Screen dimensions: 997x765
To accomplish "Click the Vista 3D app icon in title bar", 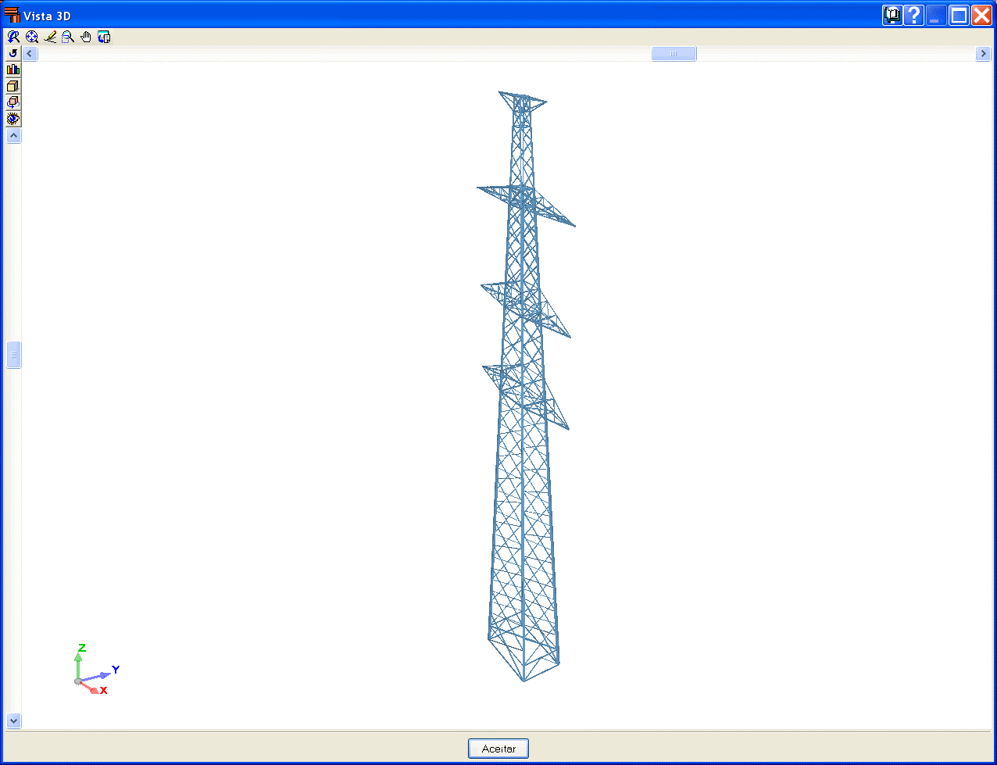I will [x=12, y=15].
